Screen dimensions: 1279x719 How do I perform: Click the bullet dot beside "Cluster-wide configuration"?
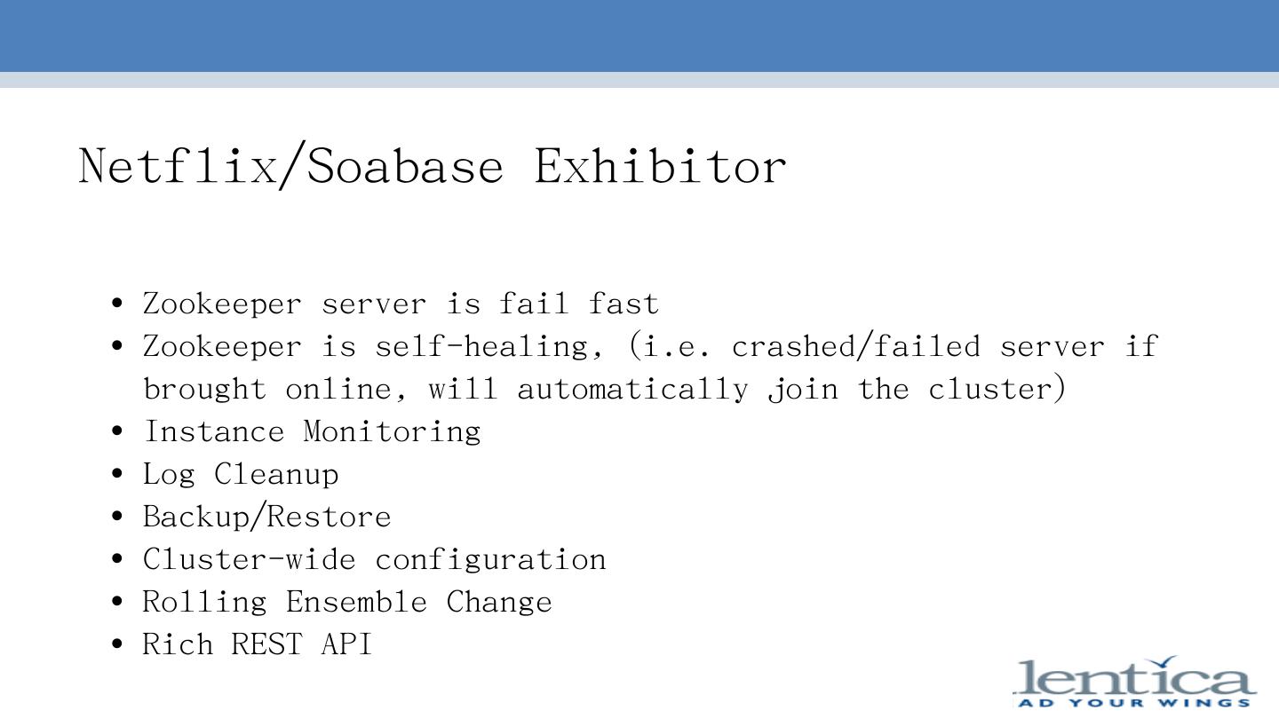pos(118,561)
